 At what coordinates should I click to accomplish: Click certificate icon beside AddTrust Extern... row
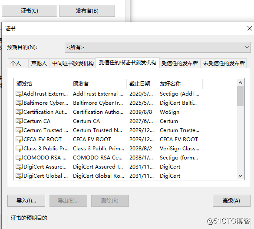click(19, 94)
